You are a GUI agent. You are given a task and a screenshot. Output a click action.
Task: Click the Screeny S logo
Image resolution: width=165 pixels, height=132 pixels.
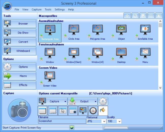7,6
